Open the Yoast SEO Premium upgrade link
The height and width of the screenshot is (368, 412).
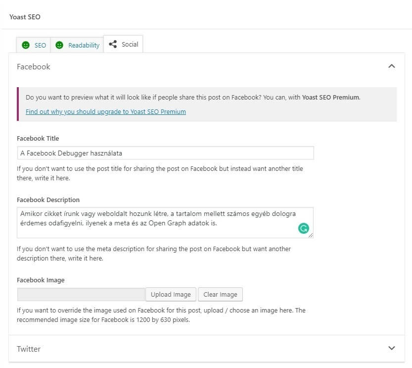click(105, 111)
